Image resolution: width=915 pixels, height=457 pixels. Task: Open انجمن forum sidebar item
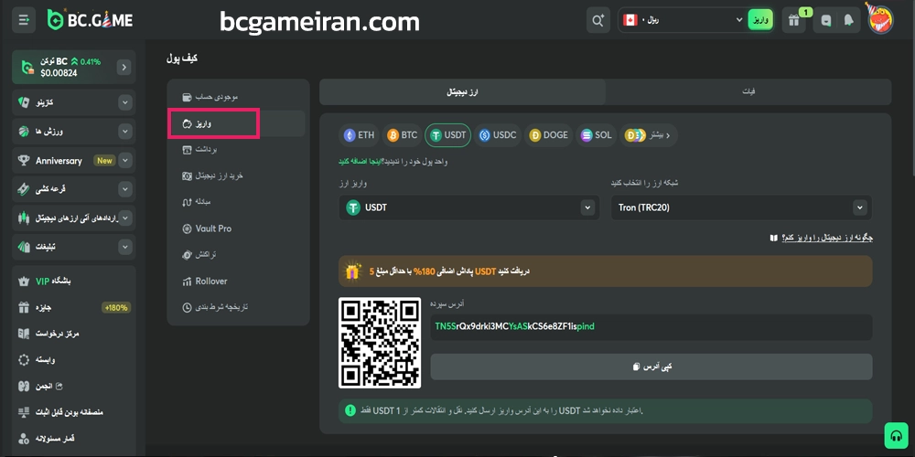[73, 386]
